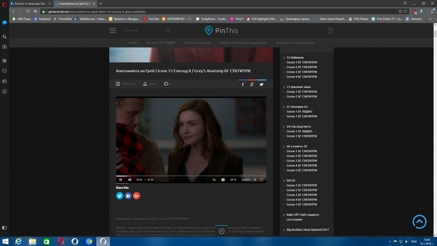Open the Спорт menu item

pos(133,43)
